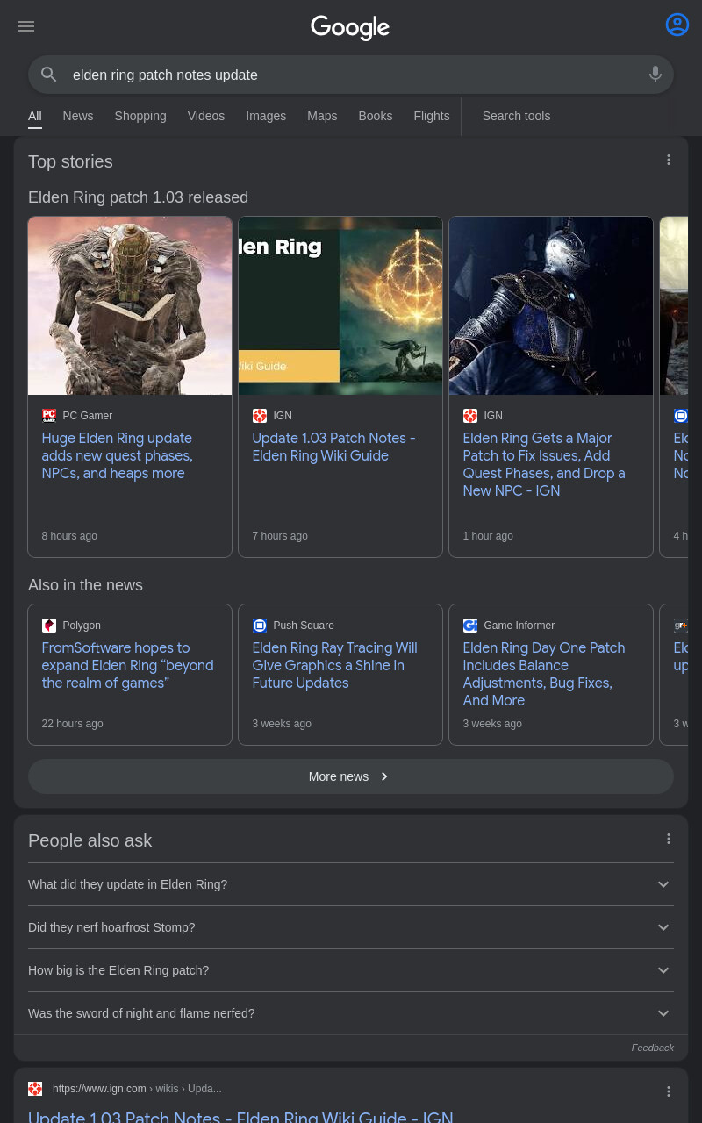Expand 'What did they update in Elden Ring?'

[x=351, y=884]
